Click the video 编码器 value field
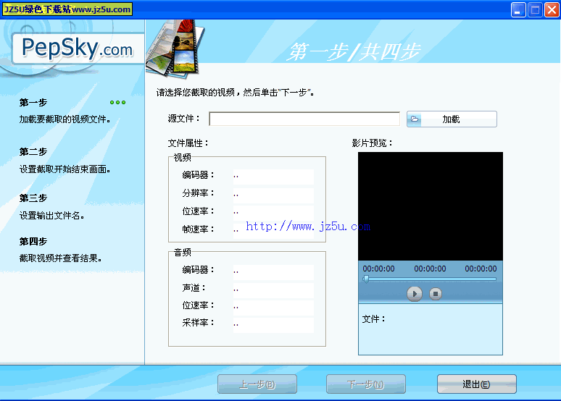 pyautogui.click(x=273, y=176)
